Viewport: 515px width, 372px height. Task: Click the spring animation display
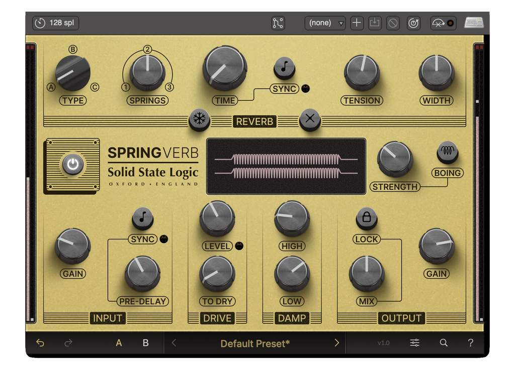286,167
